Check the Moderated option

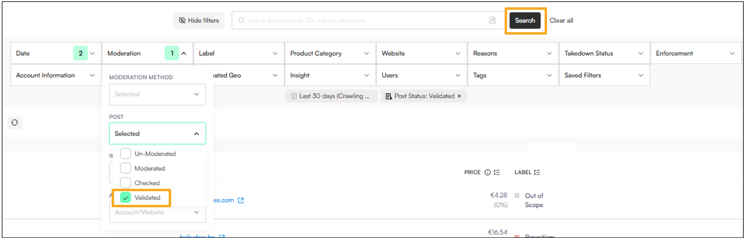(126, 168)
